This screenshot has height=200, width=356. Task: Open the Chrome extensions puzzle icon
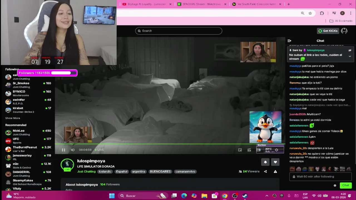(322, 13)
